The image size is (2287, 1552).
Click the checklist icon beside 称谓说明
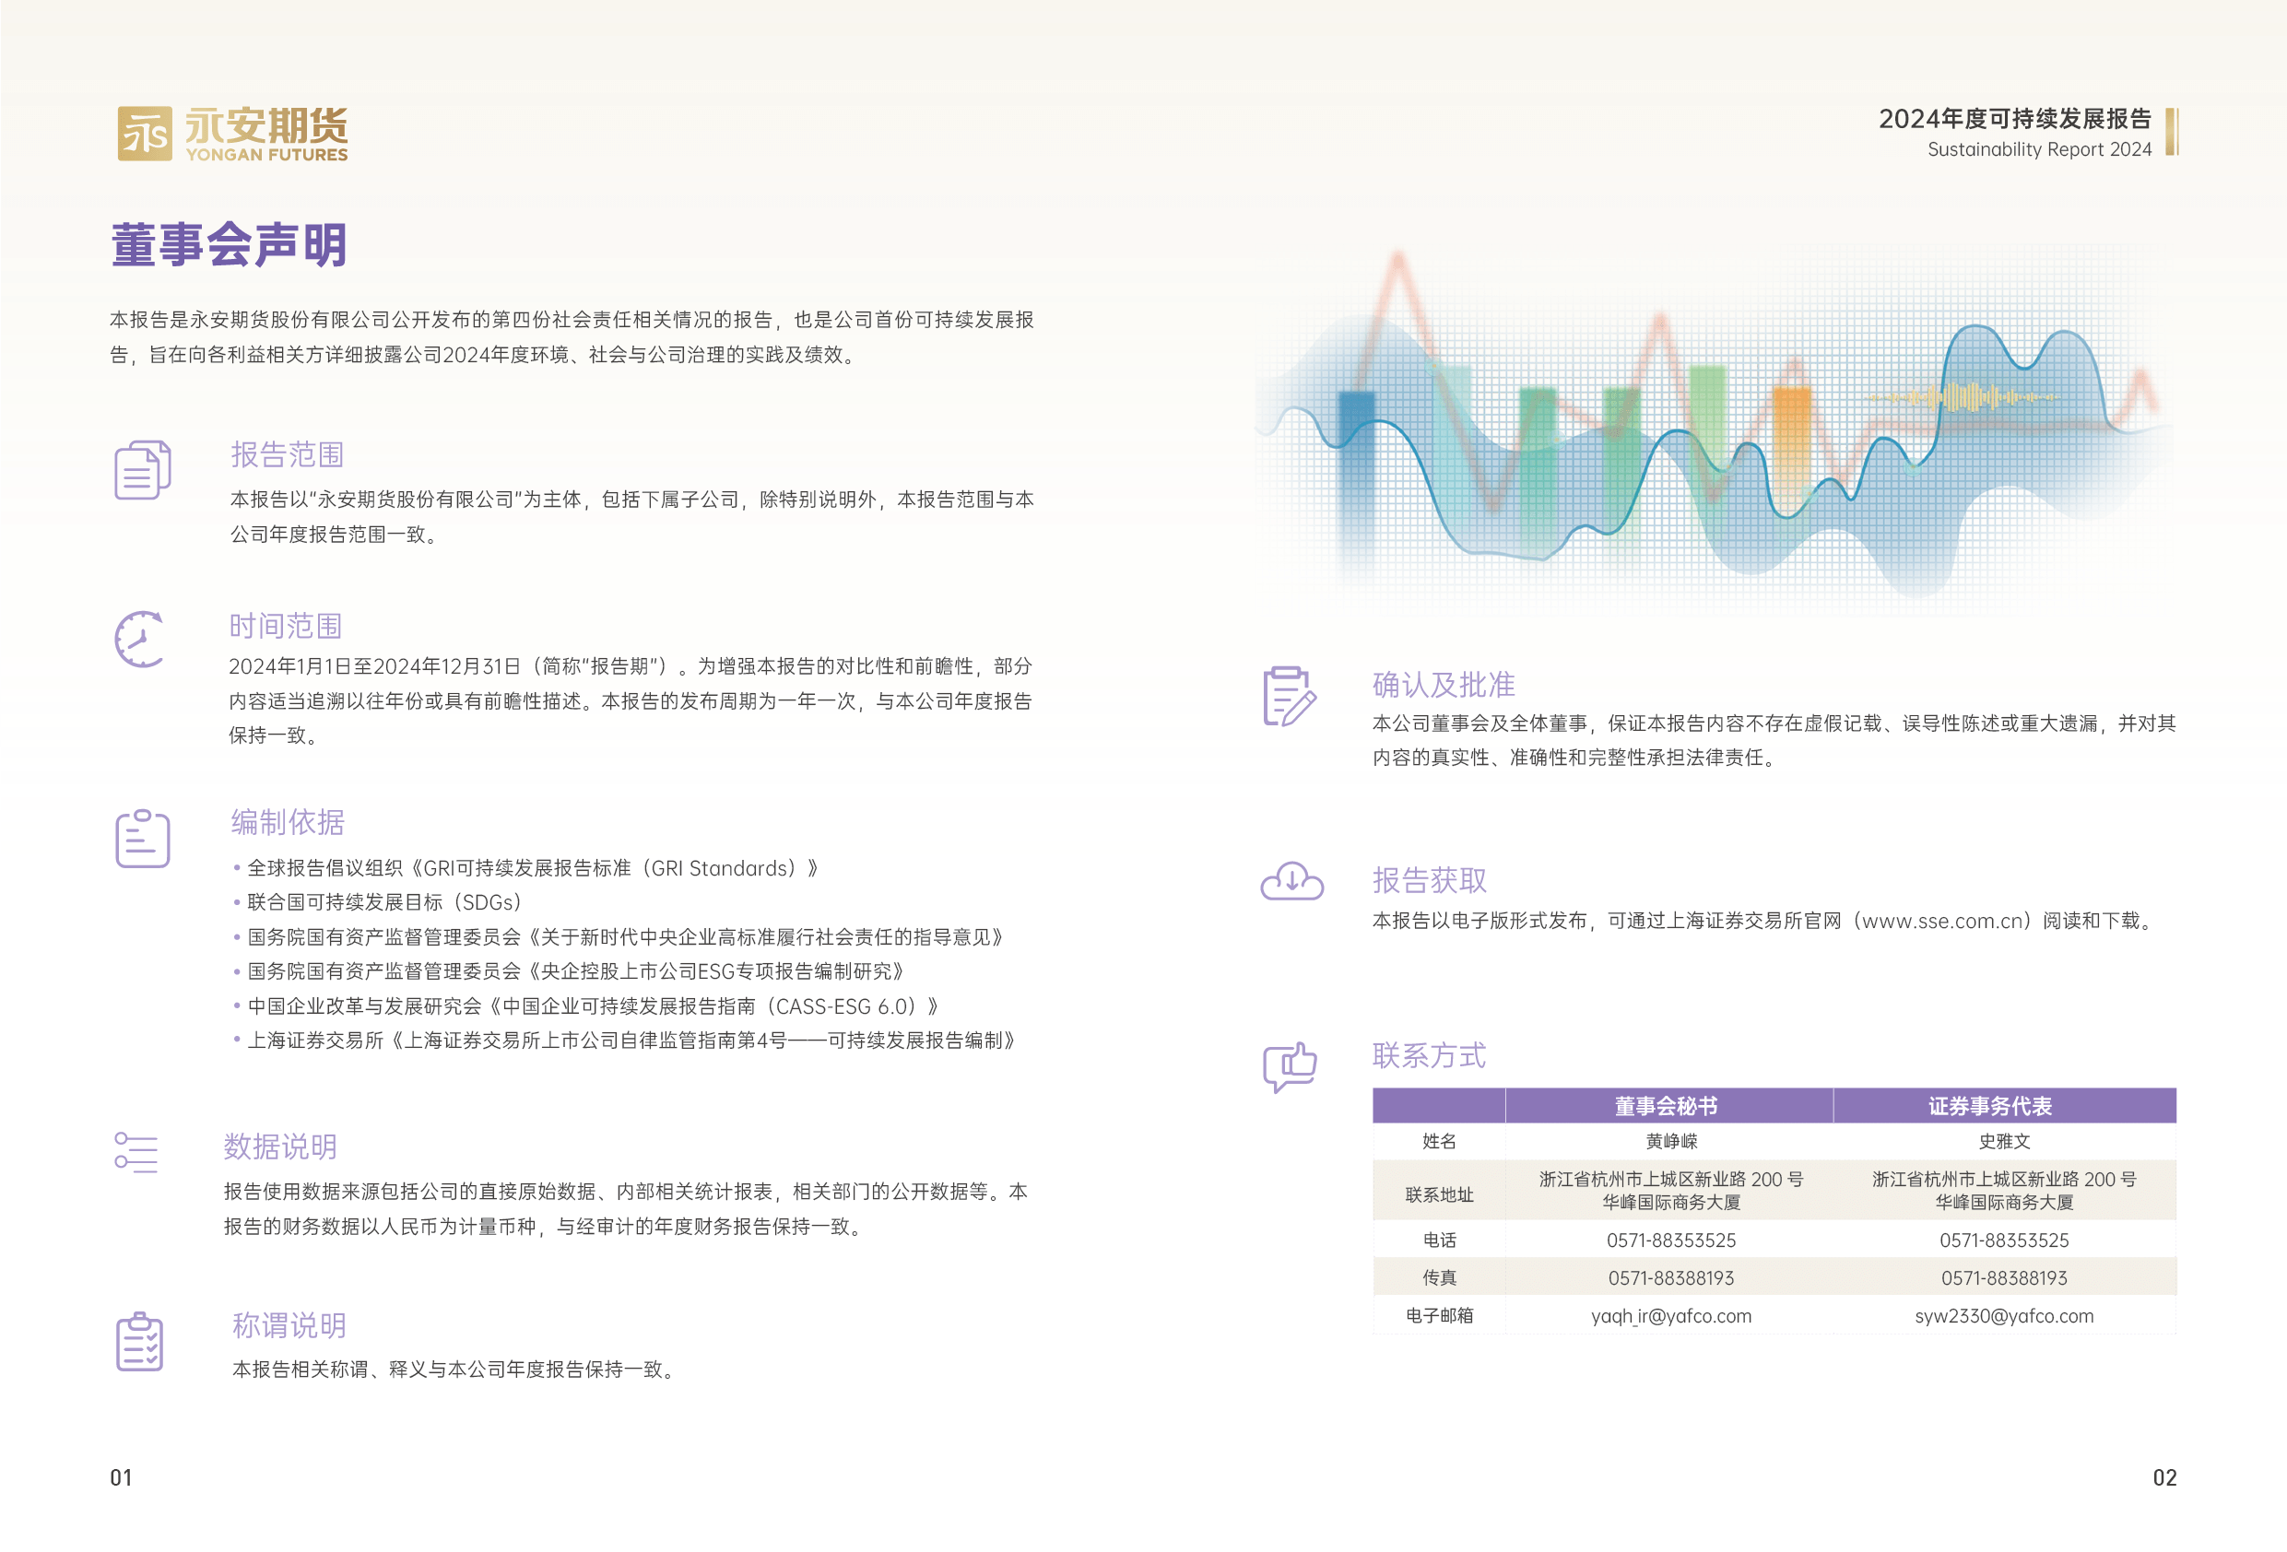click(140, 1341)
